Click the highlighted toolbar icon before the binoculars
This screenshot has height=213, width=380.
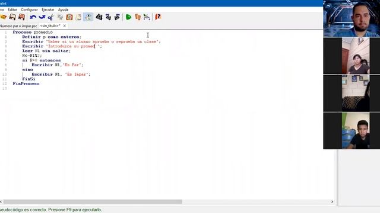[88, 17]
